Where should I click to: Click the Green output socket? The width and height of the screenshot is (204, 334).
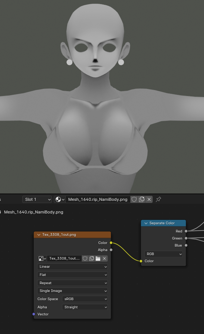[186, 238]
